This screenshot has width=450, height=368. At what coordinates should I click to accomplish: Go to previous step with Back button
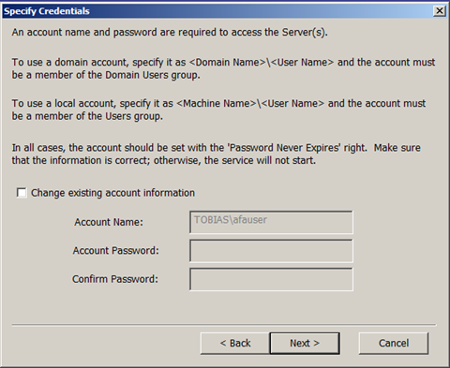coord(235,344)
